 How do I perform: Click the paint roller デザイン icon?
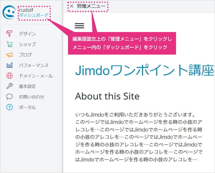pyautogui.click(x=9, y=34)
